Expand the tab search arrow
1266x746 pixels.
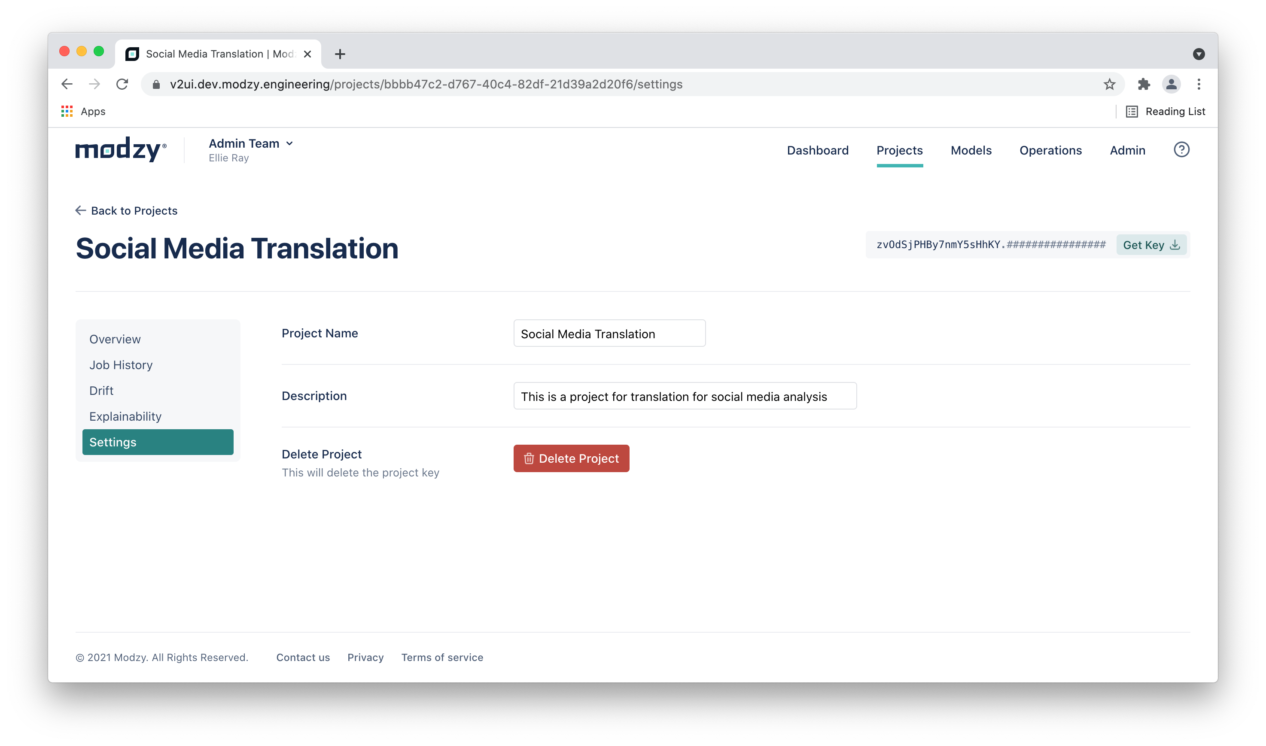pos(1199,54)
